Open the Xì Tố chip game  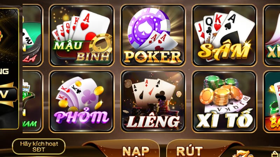click(x=224, y=102)
